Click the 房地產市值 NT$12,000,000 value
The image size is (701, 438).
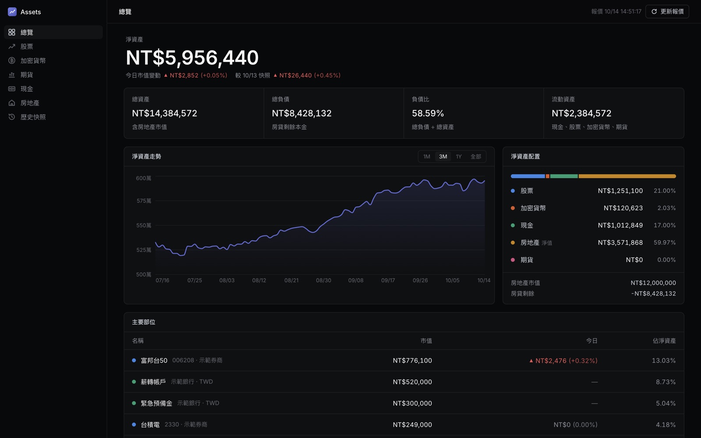click(653, 283)
